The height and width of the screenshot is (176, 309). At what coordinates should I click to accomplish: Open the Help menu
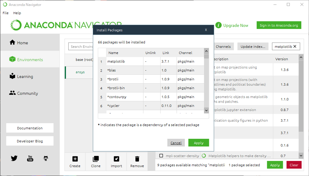click(17, 13)
